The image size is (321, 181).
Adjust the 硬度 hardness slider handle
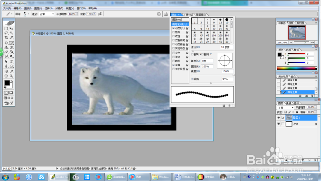233,75
